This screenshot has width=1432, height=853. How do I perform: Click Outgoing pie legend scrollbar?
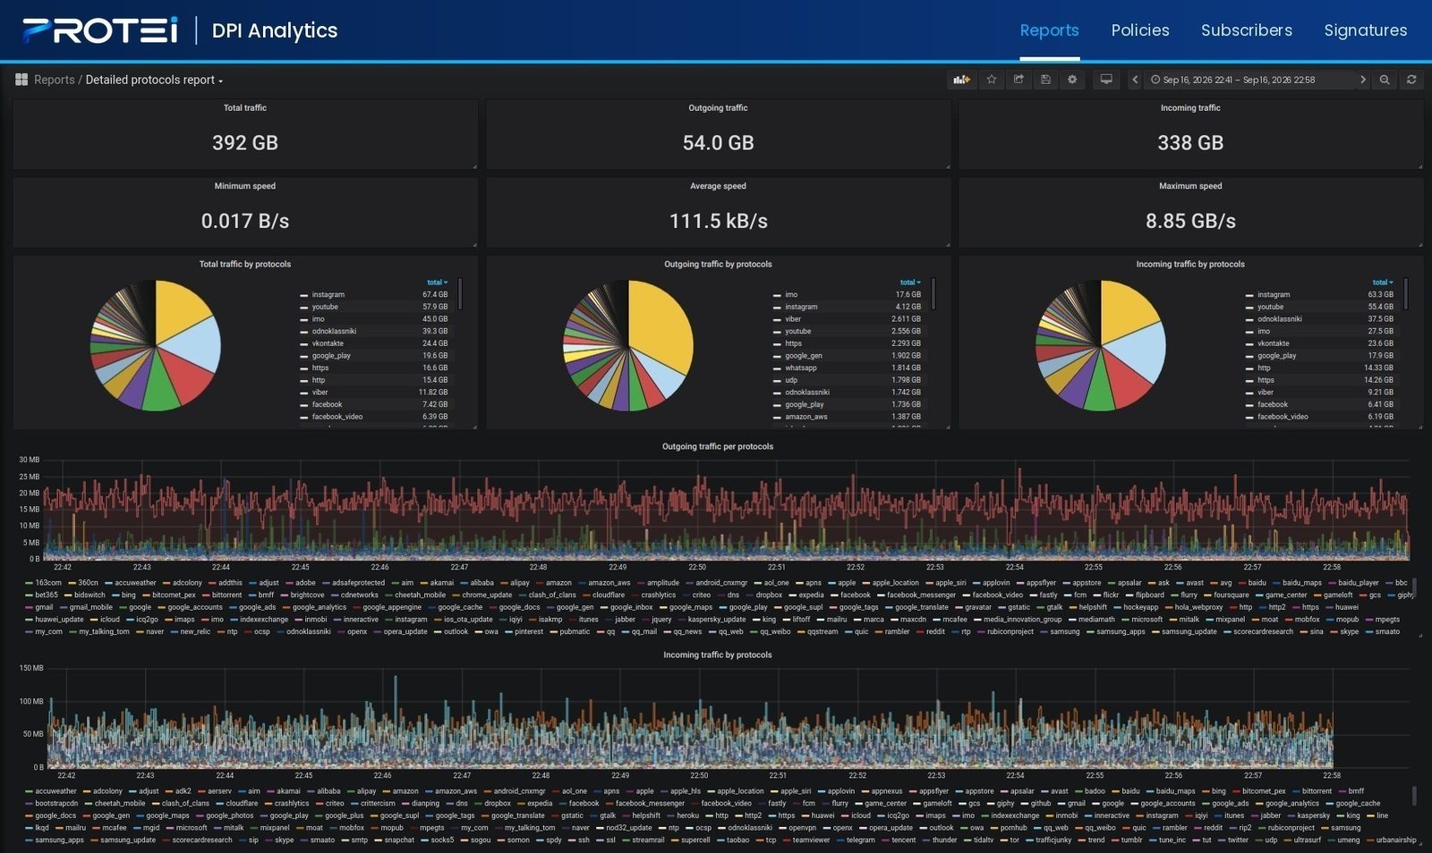click(x=933, y=292)
